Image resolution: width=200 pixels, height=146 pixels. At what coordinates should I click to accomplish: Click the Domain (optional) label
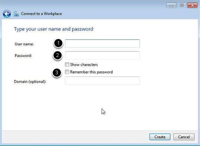30,82
